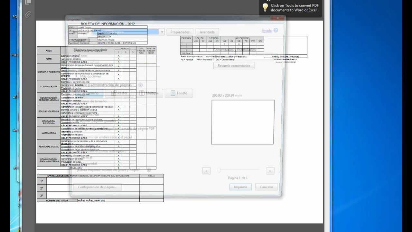This screenshot has height=232, width=412.
Task: Click the Imprimir print button
Action: [x=240, y=187]
